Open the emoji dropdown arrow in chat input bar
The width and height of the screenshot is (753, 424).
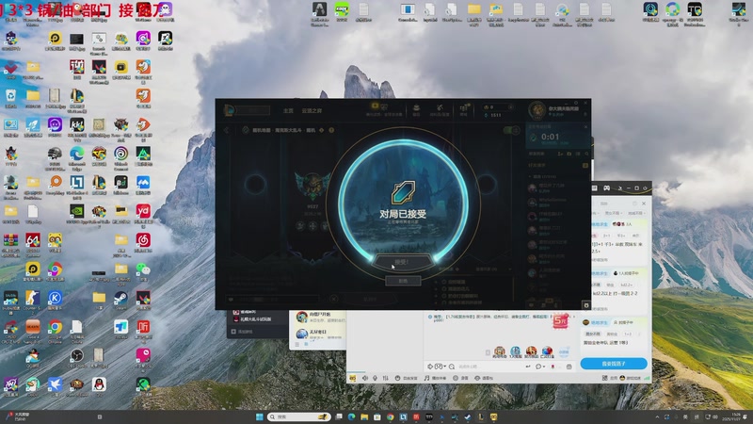pos(445,367)
